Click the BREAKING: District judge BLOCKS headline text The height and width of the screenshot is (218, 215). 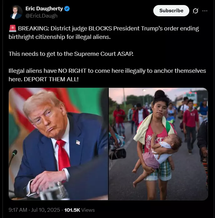[x=65, y=29]
